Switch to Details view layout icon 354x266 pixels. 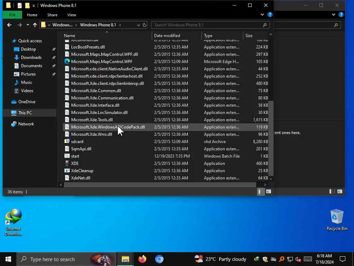click(260, 192)
